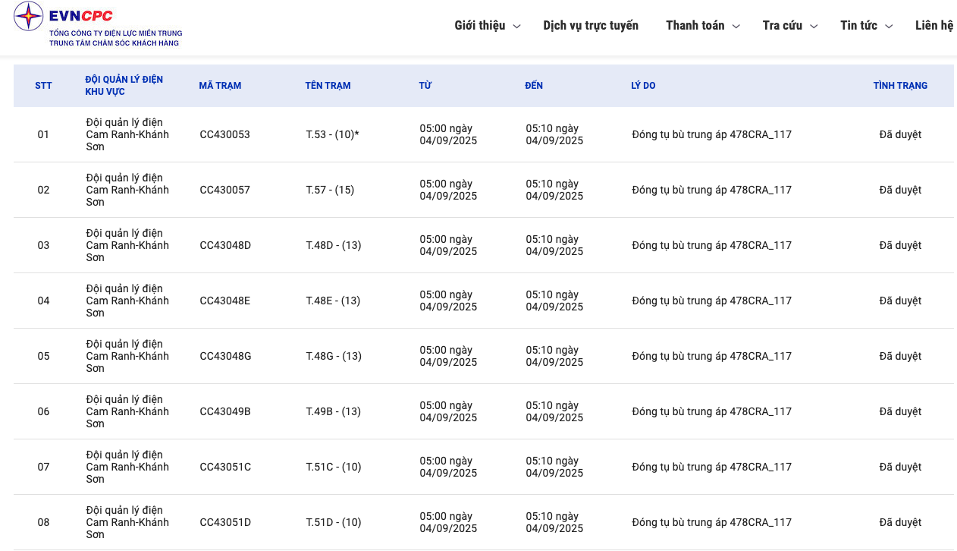This screenshot has height=551, width=957.
Task: Select station code CC43051D
Action: pos(225,522)
